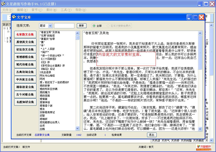Screen dimensions: 216x152
Task: Open 中外寓言合集 library
Action: [25, 80]
